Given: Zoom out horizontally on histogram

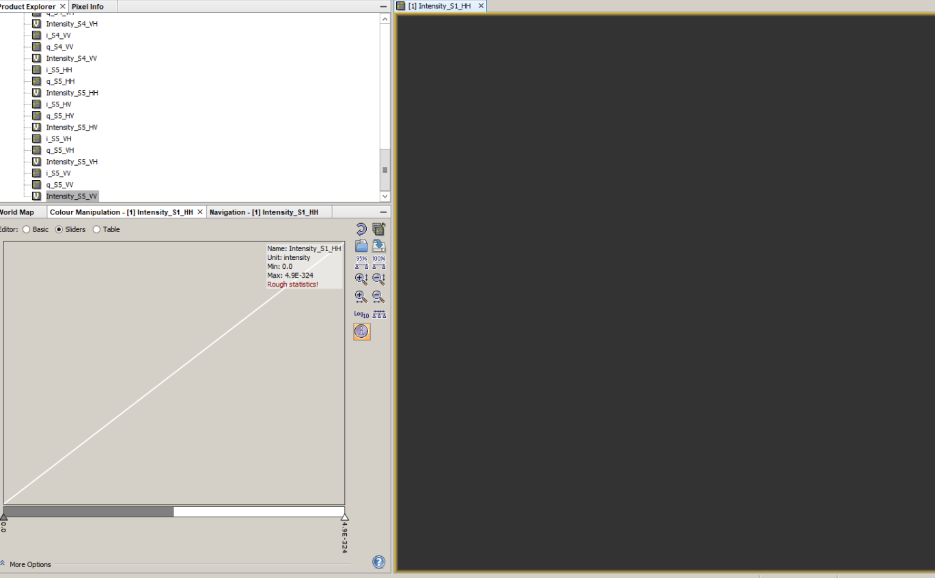Looking at the screenshot, I should tap(379, 297).
